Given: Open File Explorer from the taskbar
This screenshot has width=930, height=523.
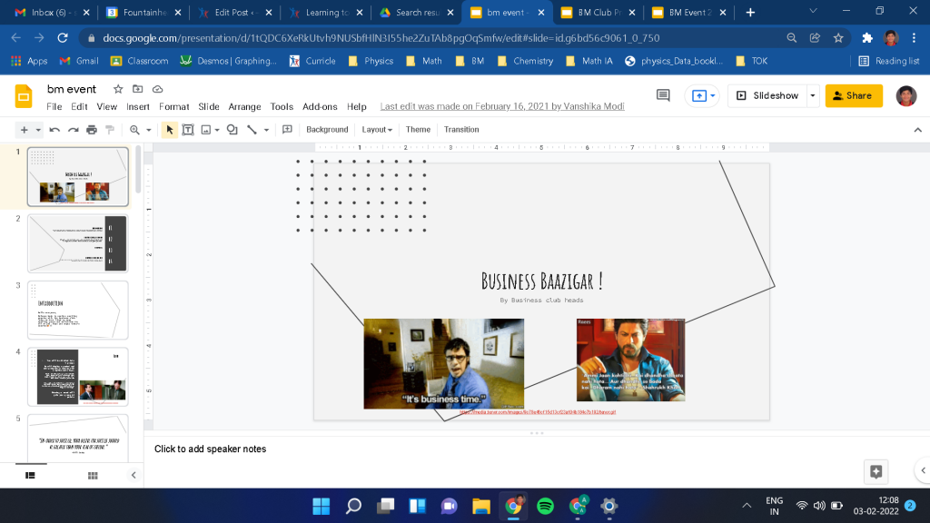Looking at the screenshot, I should coord(481,506).
